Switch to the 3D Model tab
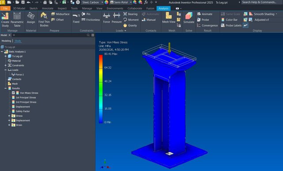Viewport: 283px width, 171px height. (19, 8)
